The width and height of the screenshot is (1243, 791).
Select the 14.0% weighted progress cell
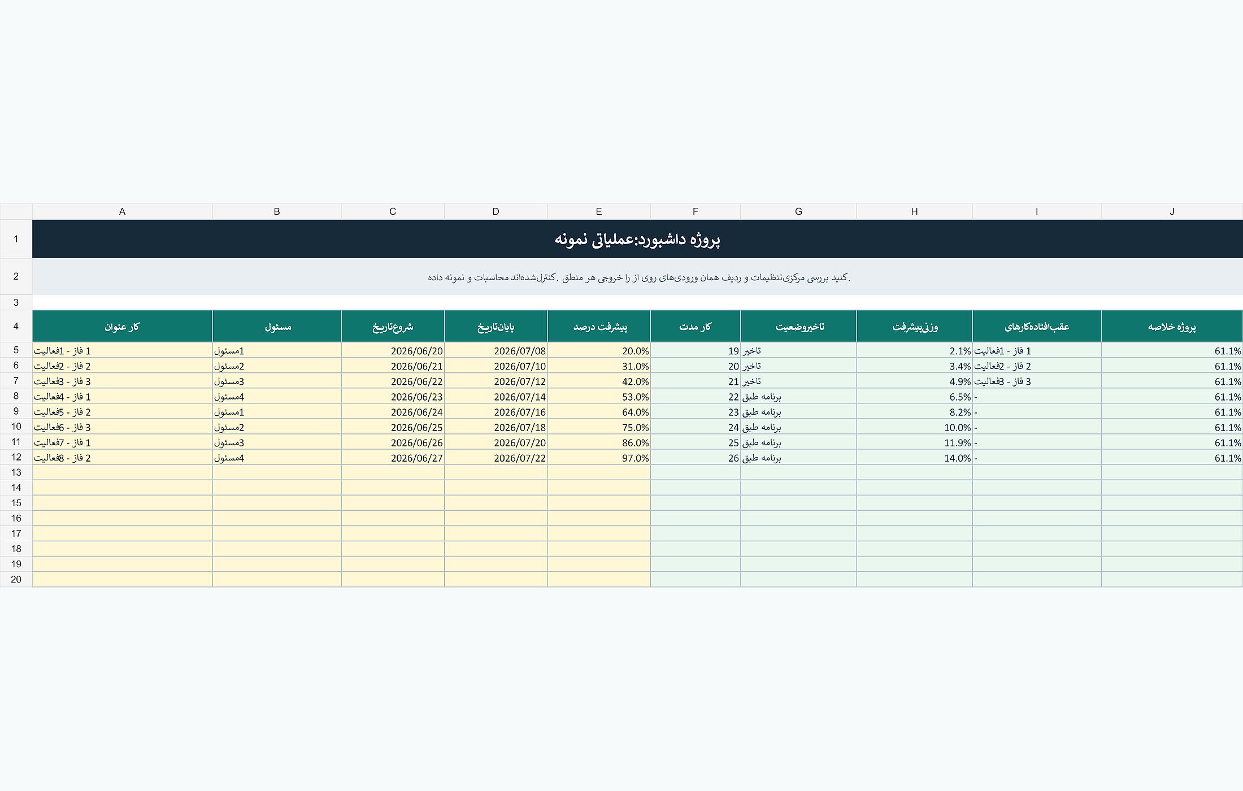914,458
